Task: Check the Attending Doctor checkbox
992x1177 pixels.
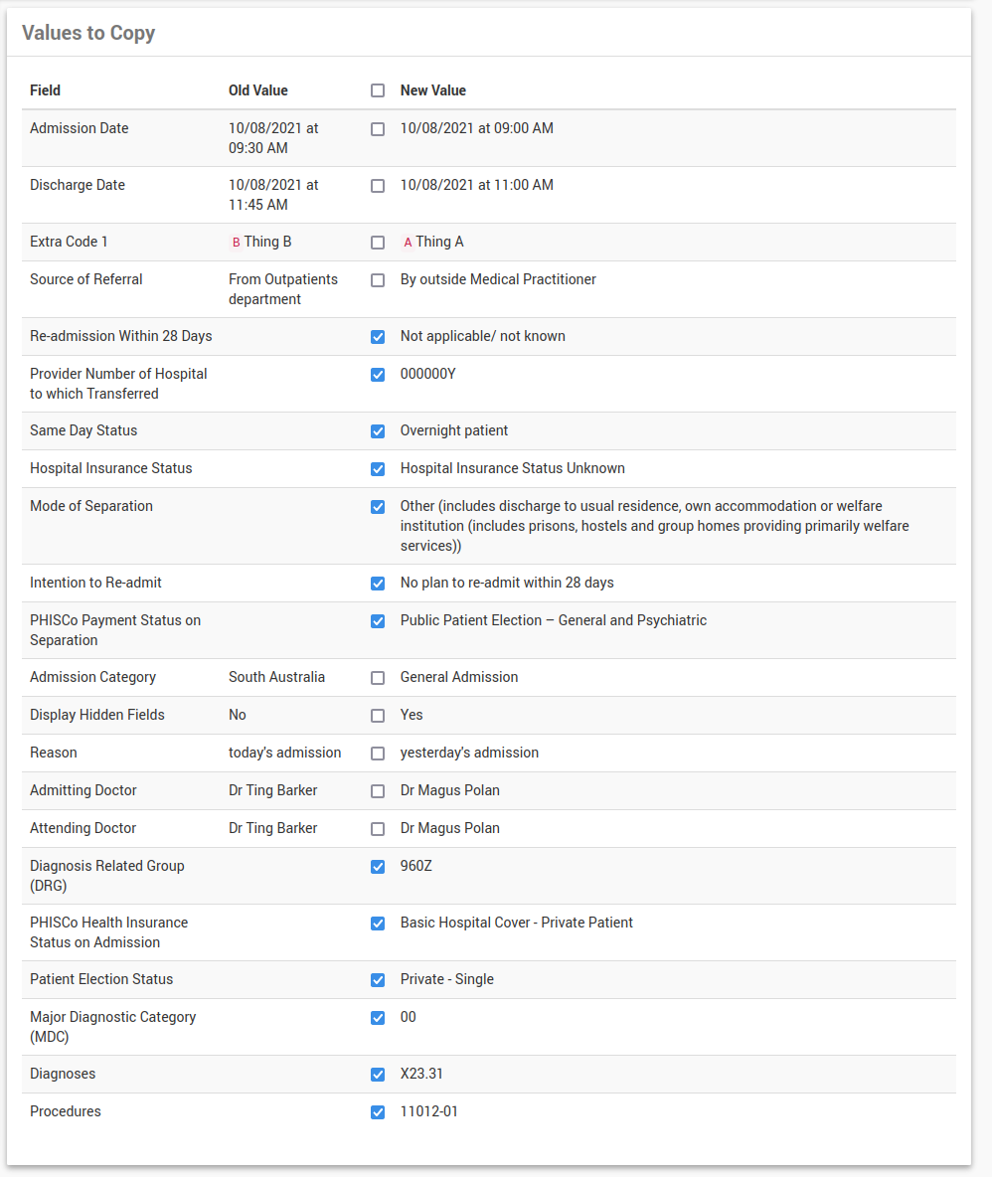Action: click(378, 829)
